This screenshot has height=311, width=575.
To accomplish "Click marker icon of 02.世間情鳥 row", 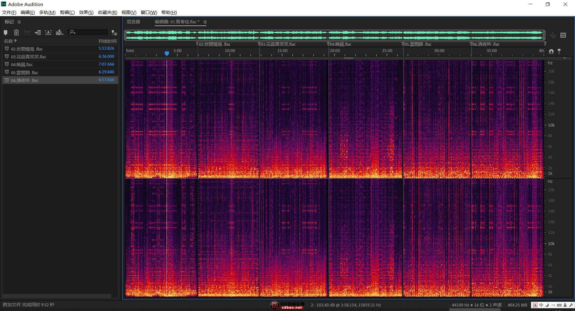I will [7, 49].
